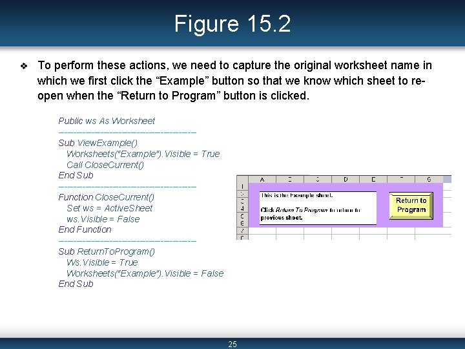Image resolution: width=465 pixels, height=349 pixels.
Task: Click the slide number 25 in footer
Action: coord(232,344)
